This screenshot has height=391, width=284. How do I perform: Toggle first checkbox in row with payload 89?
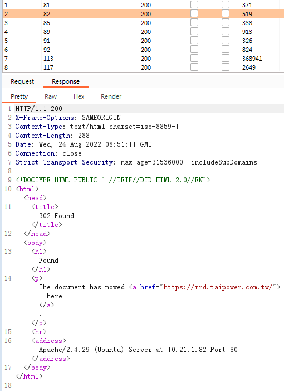[194, 31]
